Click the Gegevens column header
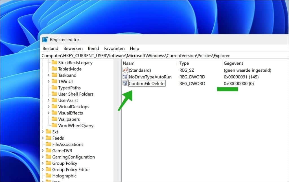Viewport: 289px width, 182px height. click(233, 63)
